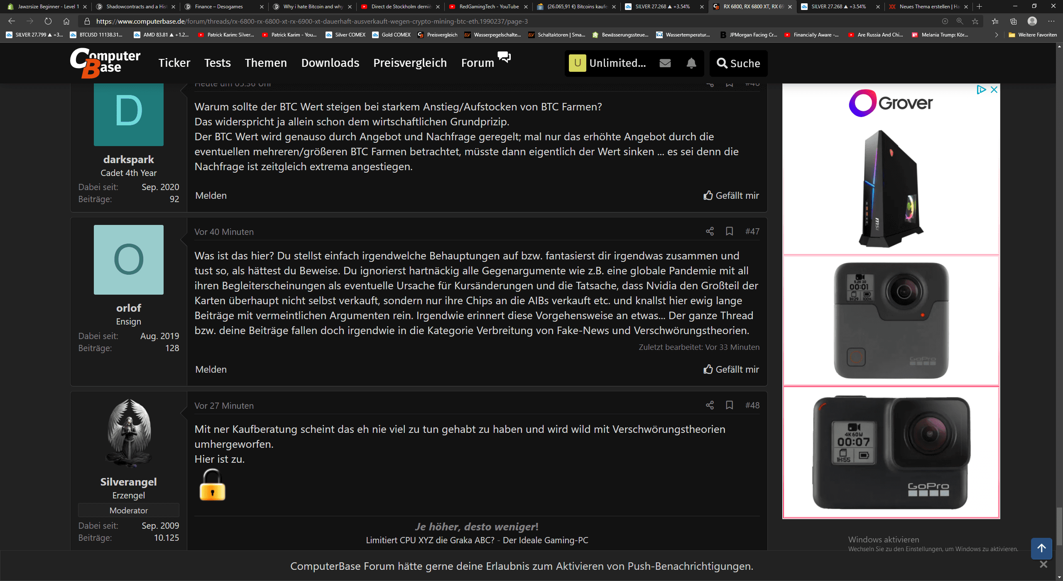Click the share icon on post #47
This screenshot has height=581, width=1063.
(x=710, y=231)
